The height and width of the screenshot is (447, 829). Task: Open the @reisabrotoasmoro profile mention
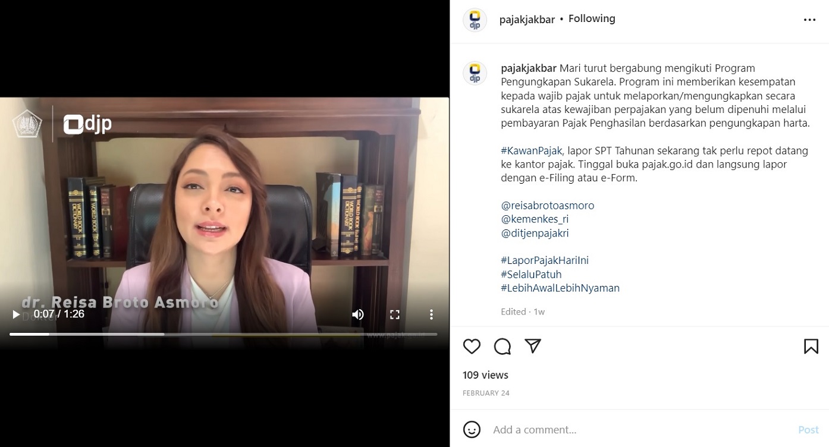[x=548, y=206]
